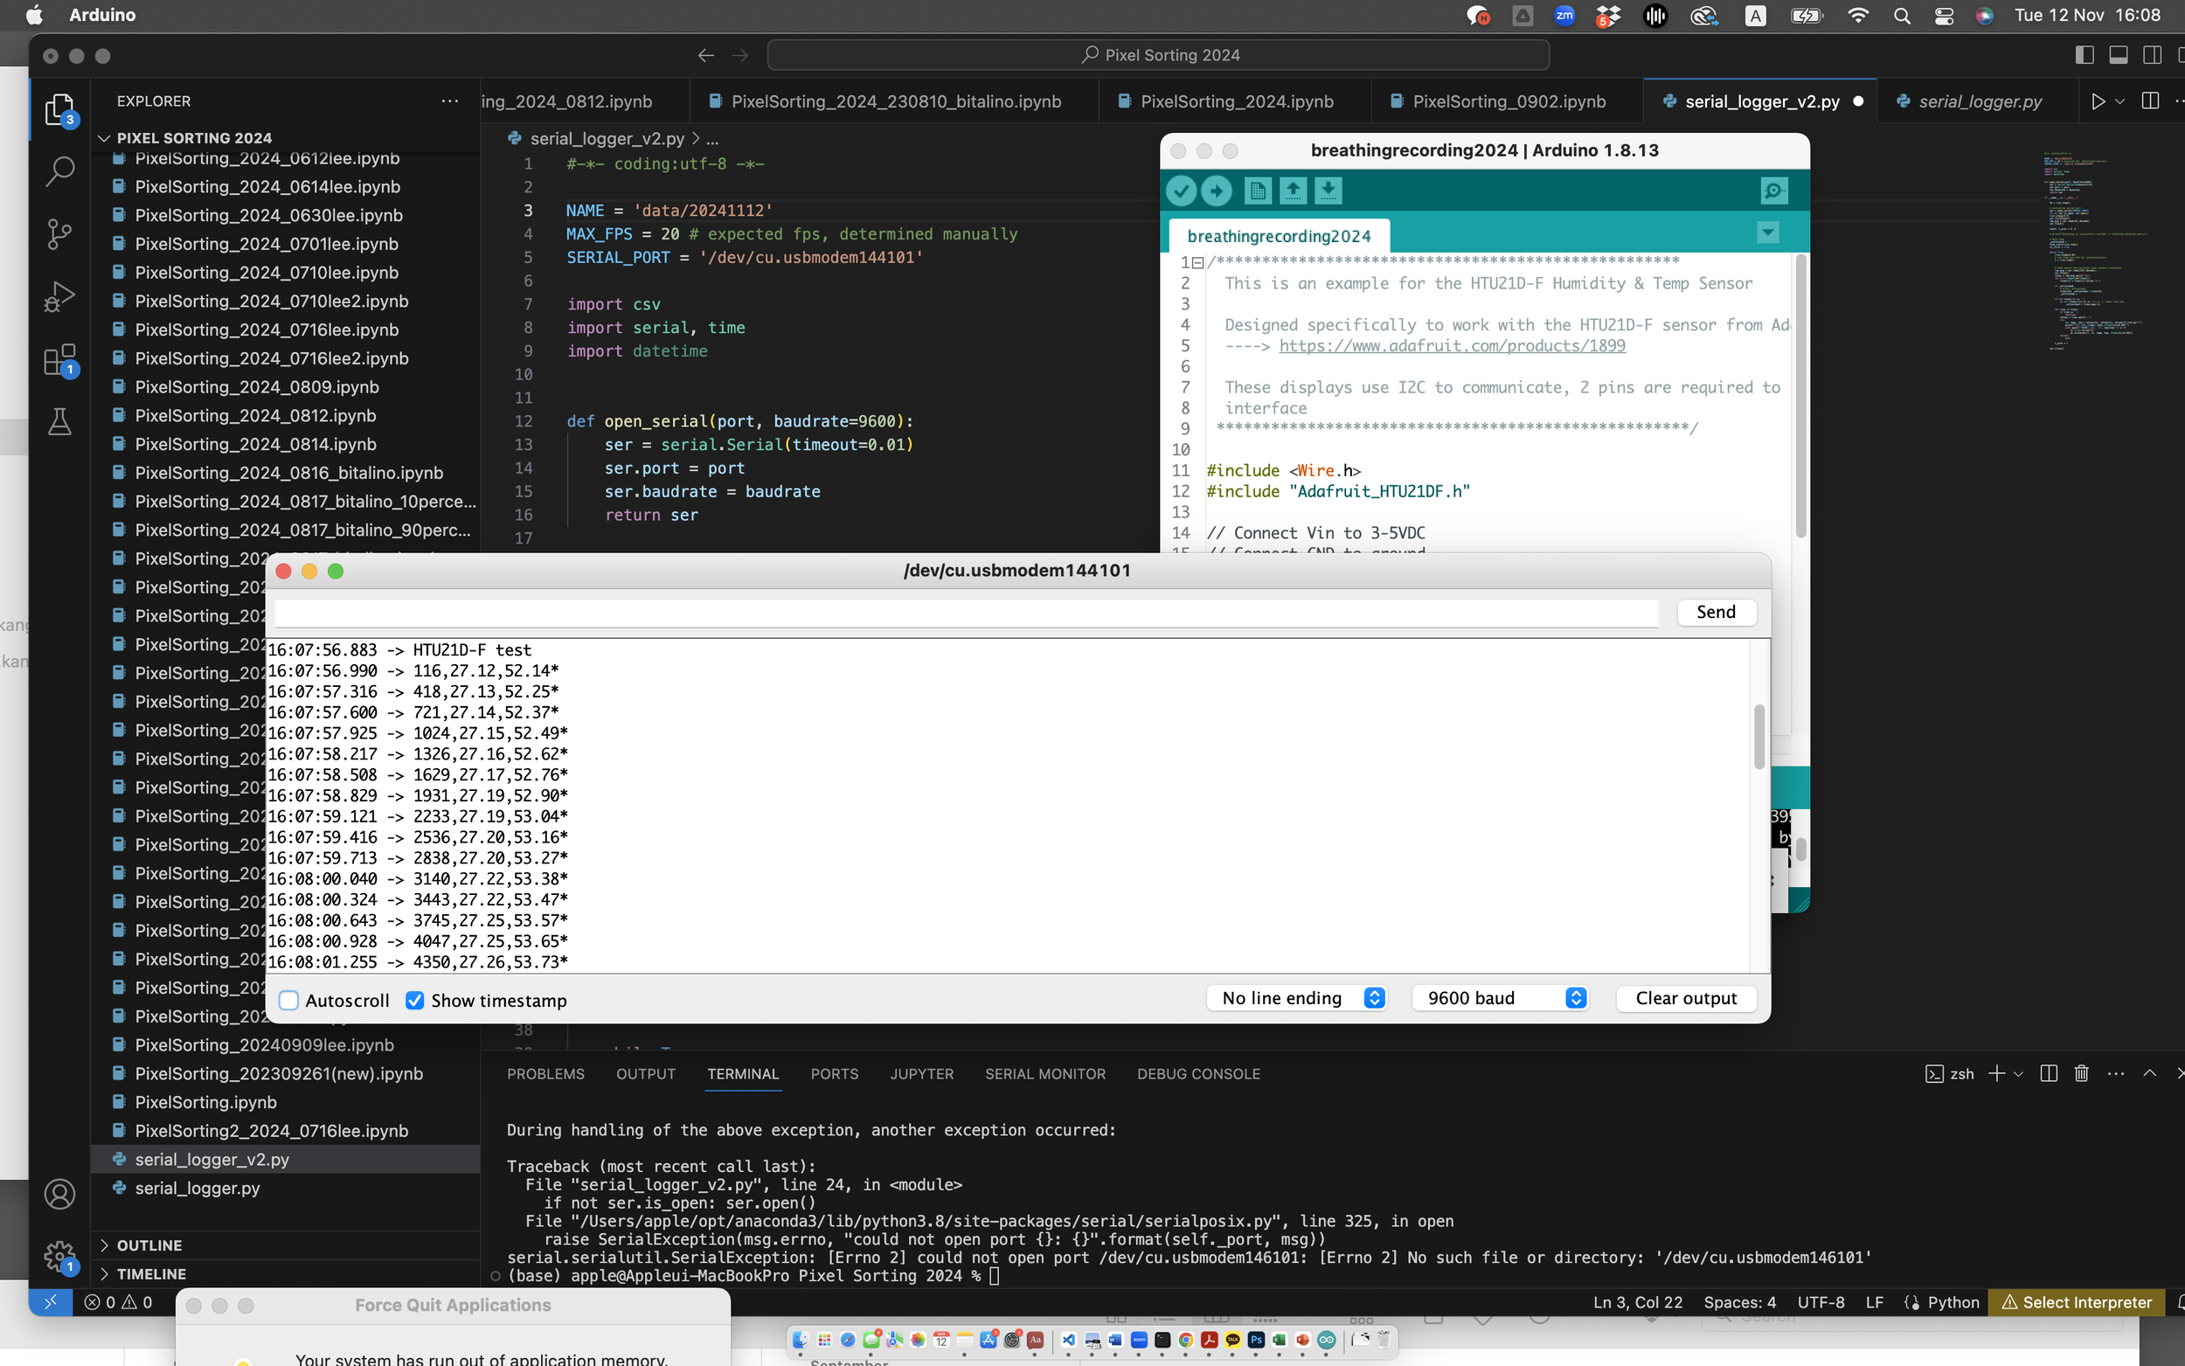Enable the Autoscroll checkbox

click(289, 1000)
